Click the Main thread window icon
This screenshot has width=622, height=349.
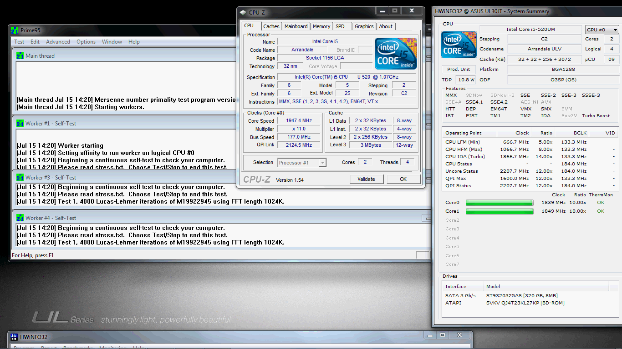pyautogui.click(x=20, y=56)
